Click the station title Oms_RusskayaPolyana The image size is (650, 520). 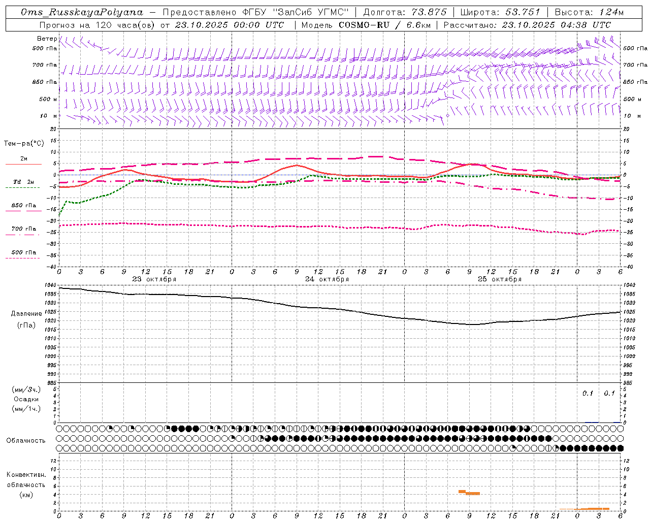(x=82, y=12)
